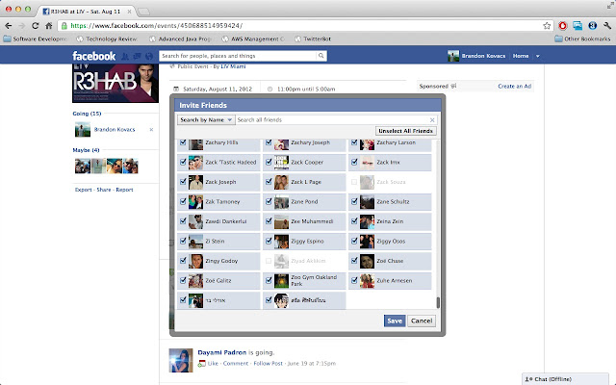616x385 pixels.
Task: Open LIV Miami page link
Action: pos(233,66)
